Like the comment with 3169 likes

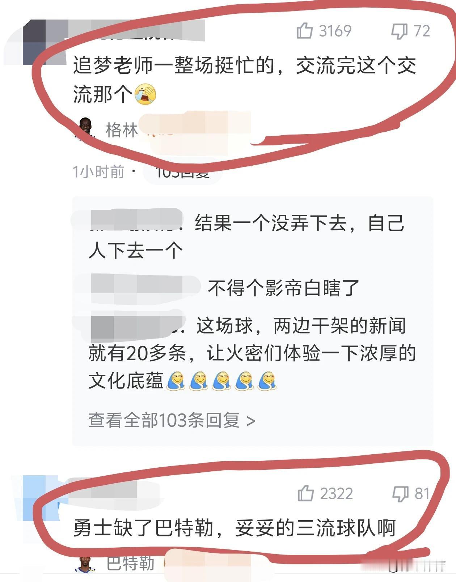(304, 30)
